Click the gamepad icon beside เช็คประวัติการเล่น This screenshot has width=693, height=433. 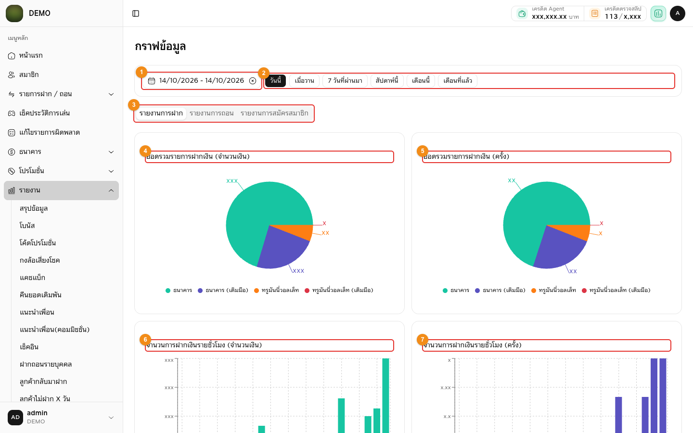(x=12, y=114)
